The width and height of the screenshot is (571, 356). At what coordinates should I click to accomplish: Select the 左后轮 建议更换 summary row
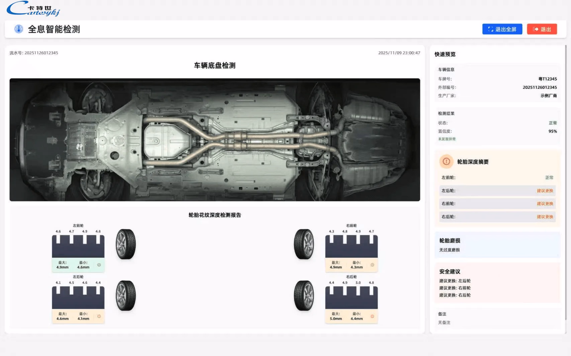tap(497, 191)
